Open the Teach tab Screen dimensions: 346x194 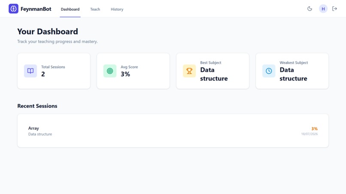click(95, 9)
